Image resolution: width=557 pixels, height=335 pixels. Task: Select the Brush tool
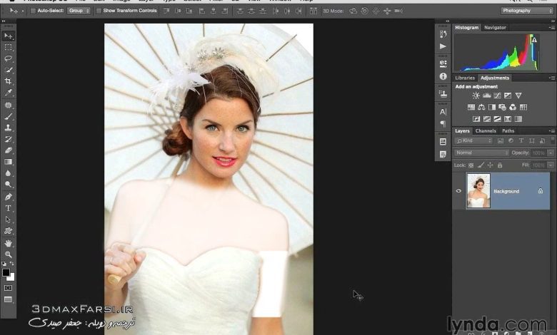(x=8, y=116)
